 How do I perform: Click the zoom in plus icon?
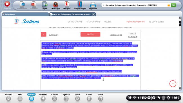[x=154, y=98]
